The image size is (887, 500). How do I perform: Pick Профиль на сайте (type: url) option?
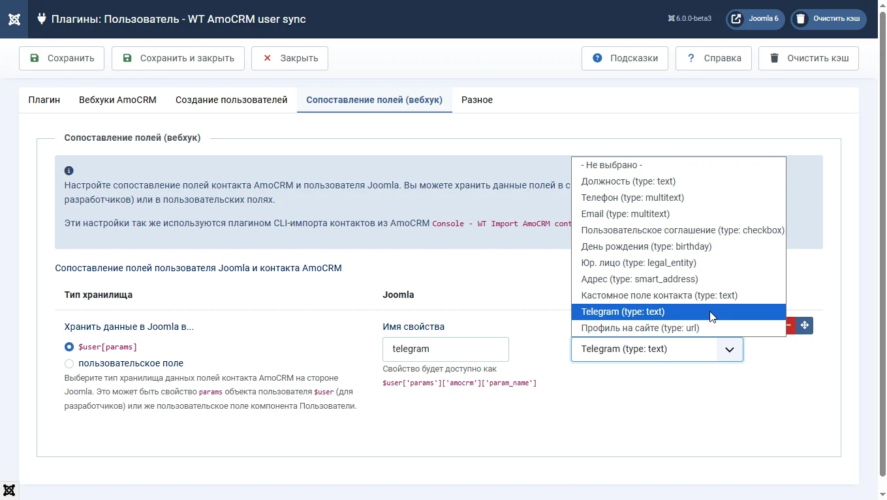click(640, 328)
